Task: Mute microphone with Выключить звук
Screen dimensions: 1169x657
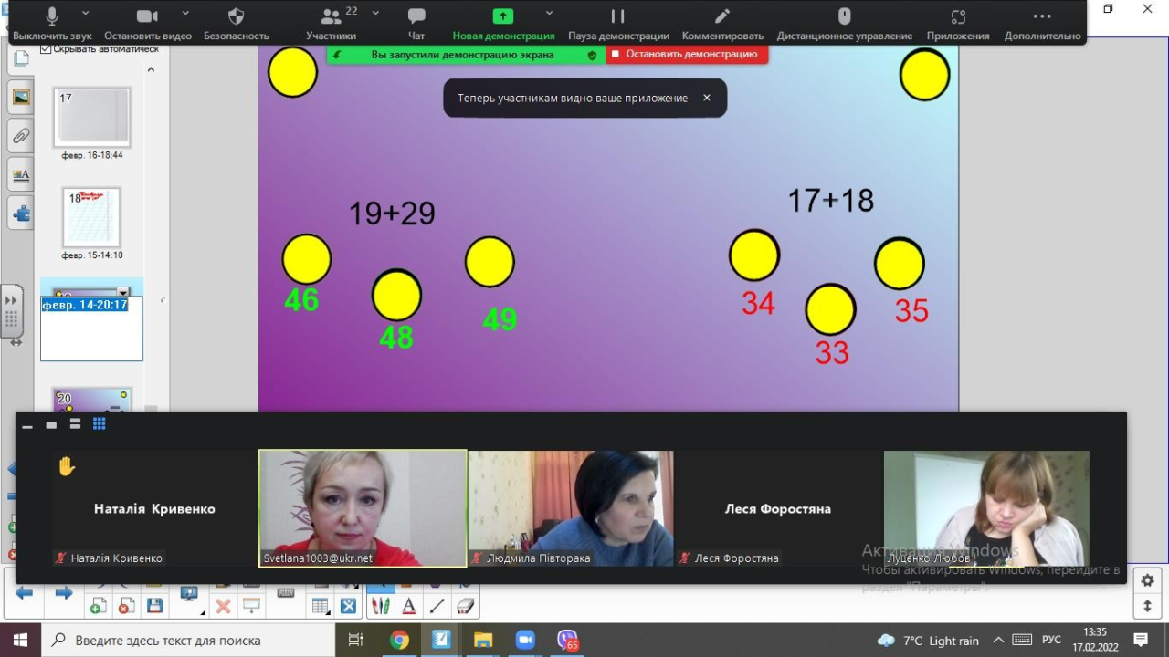Action: tap(52, 24)
